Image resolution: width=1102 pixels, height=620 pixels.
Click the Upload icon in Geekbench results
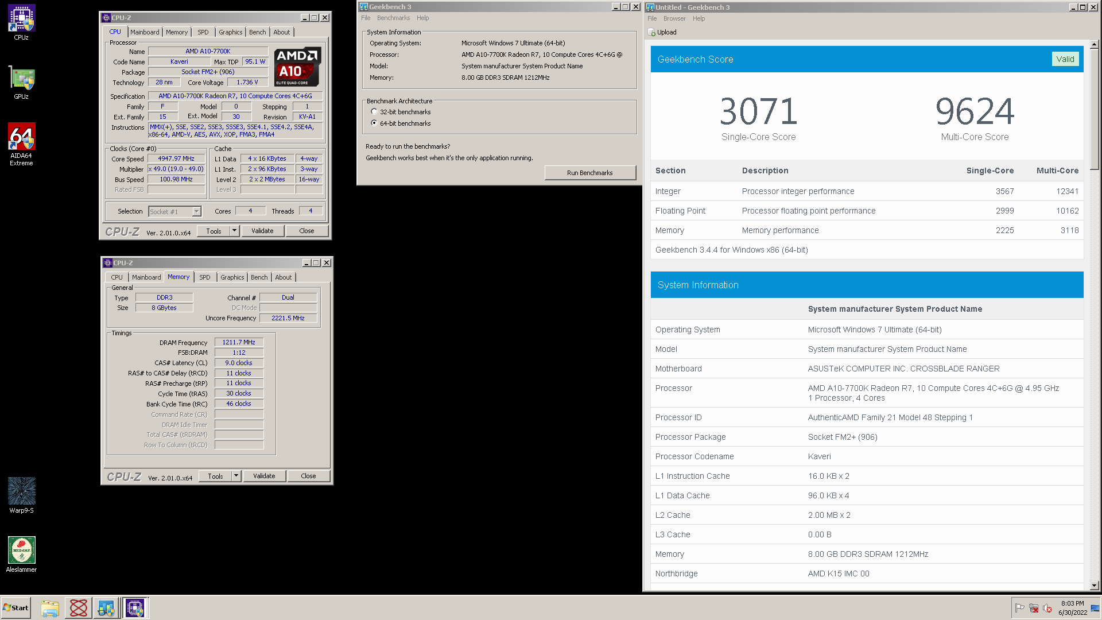[x=651, y=32]
